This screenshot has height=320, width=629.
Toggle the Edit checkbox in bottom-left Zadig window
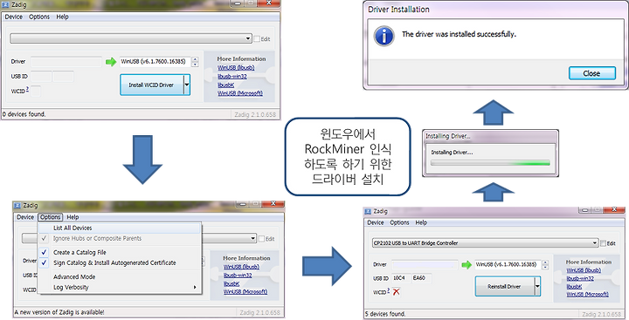click(261, 239)
